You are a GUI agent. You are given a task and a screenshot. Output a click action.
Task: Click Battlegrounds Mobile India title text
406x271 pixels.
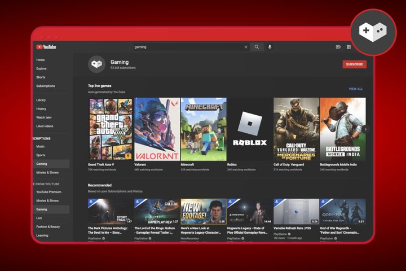click(338, 165)
